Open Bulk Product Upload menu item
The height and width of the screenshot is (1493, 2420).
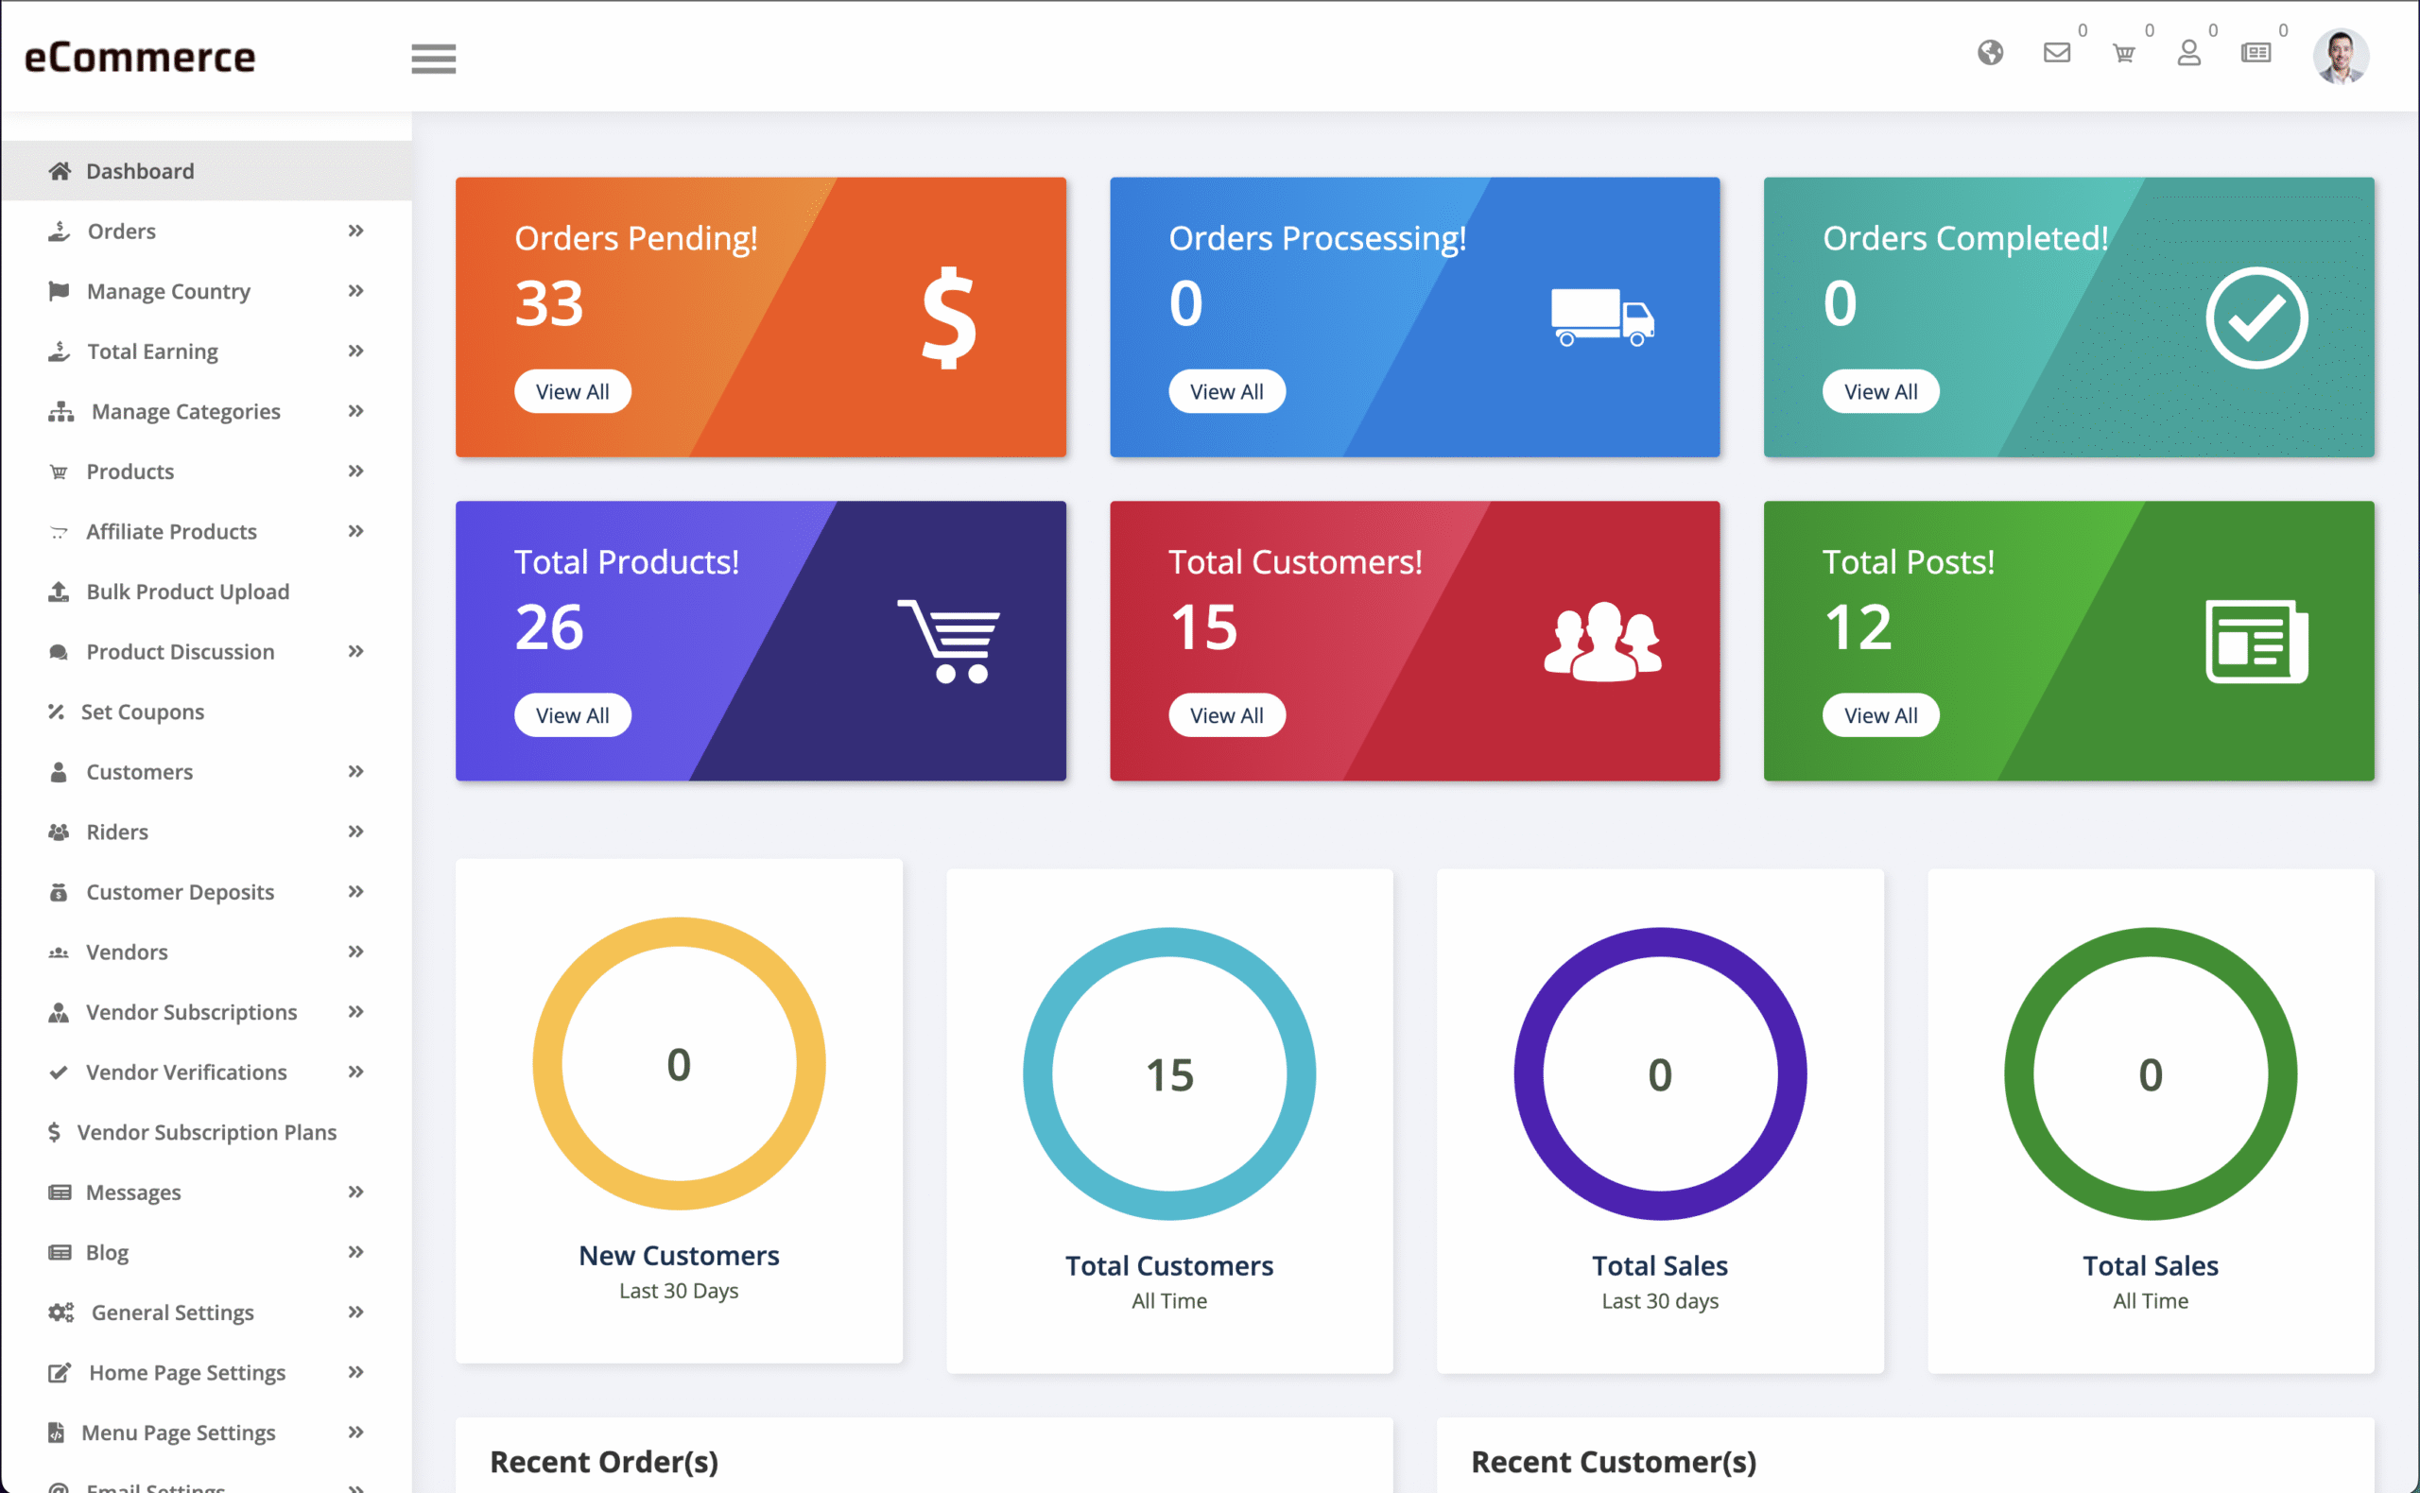click(188, 592)
